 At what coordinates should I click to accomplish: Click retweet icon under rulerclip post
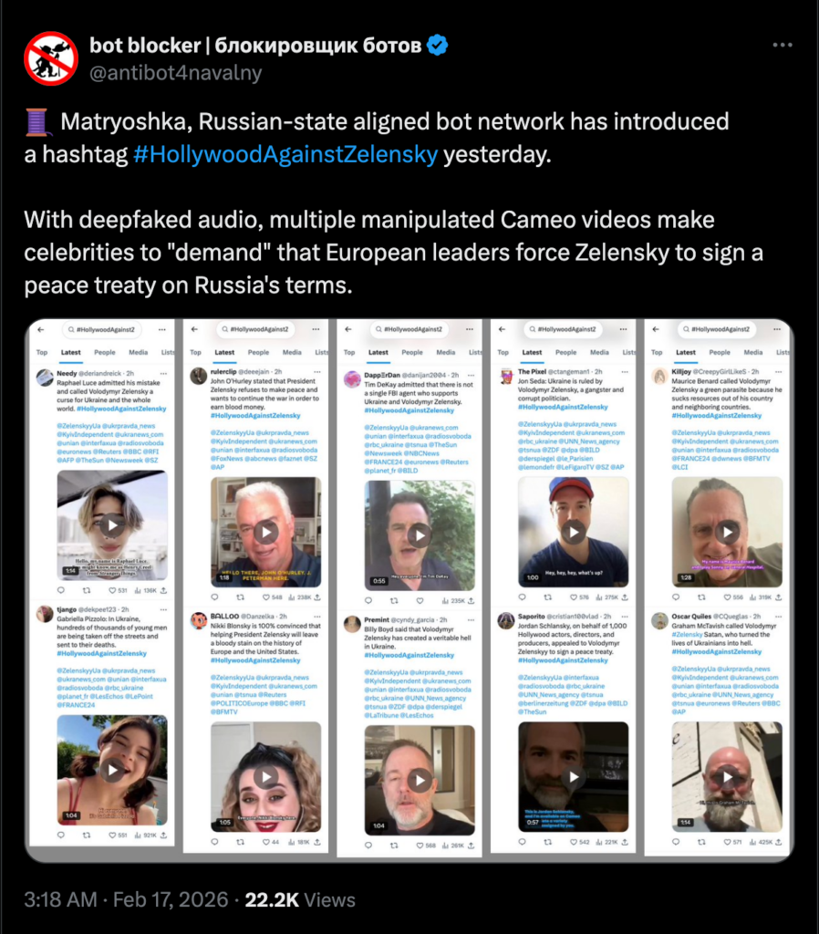pos(241,597)
